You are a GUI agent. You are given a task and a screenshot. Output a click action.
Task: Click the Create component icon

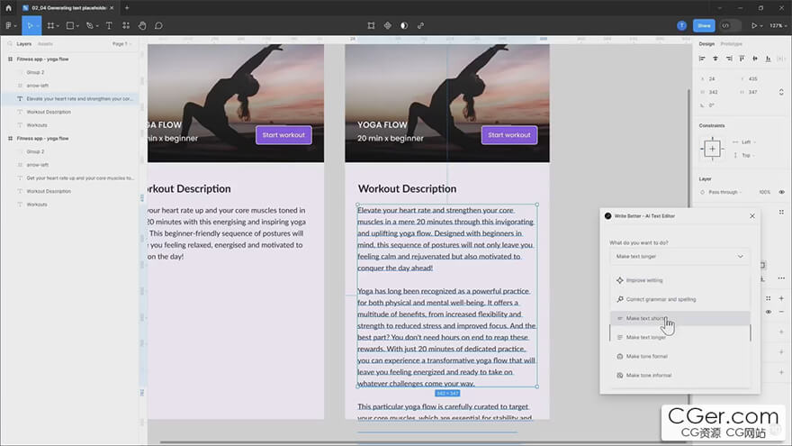pos(387,25)
